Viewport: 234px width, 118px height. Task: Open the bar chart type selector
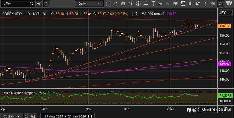pos(108,4)
